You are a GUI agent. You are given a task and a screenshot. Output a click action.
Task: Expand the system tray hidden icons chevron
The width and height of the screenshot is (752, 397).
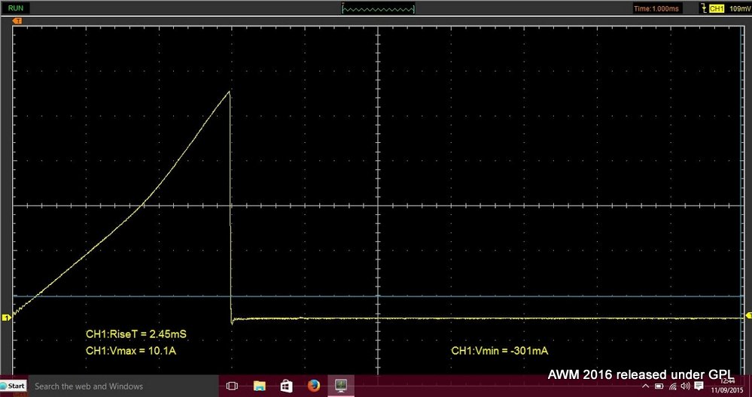tap(647, 386)
